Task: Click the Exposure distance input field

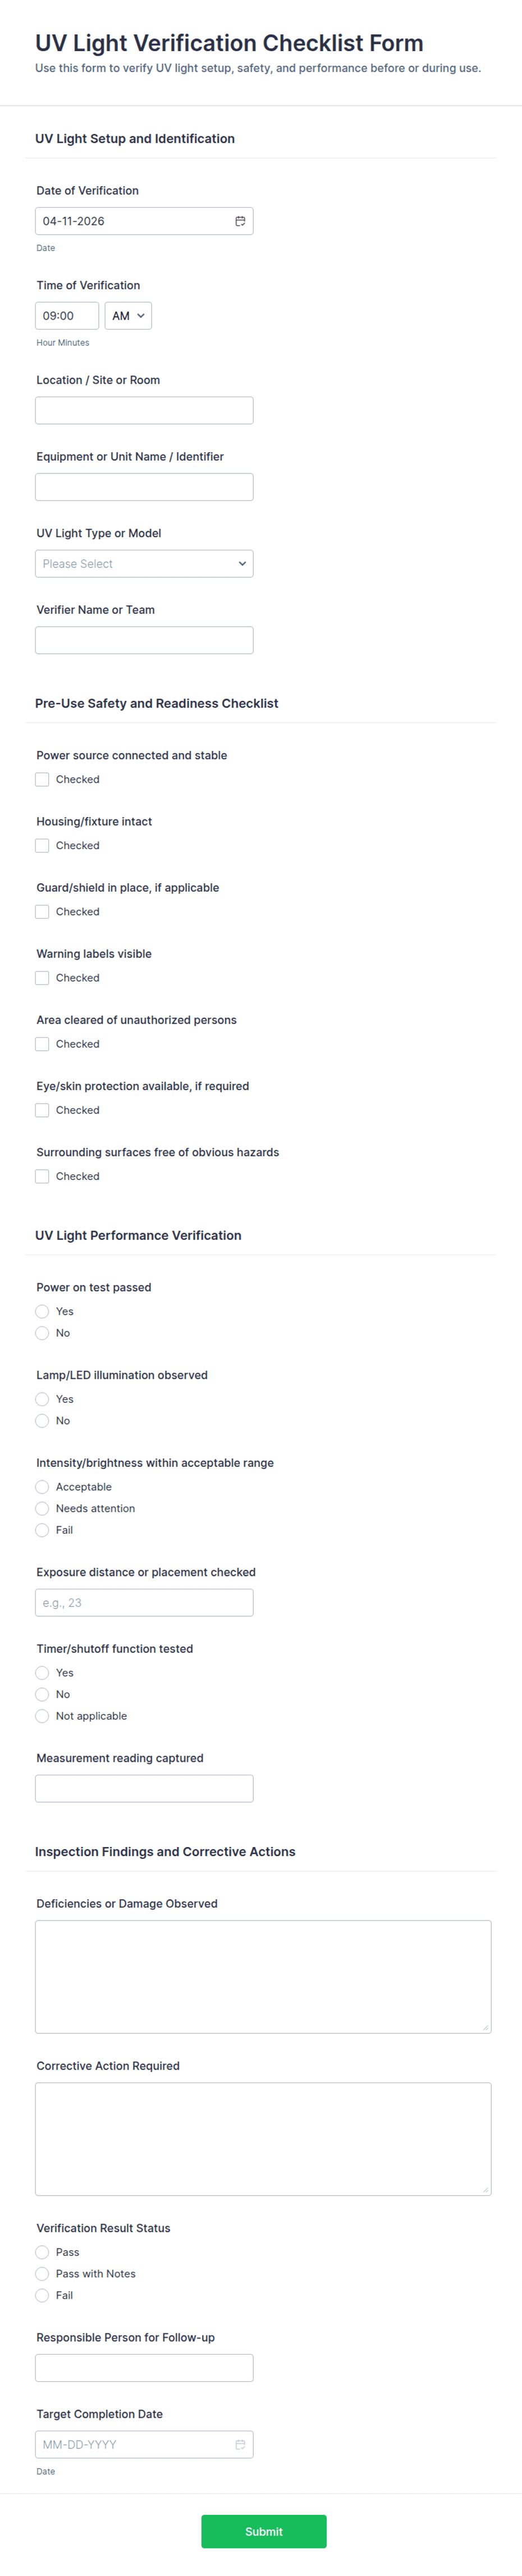Action: click(x=144, y=1603)
